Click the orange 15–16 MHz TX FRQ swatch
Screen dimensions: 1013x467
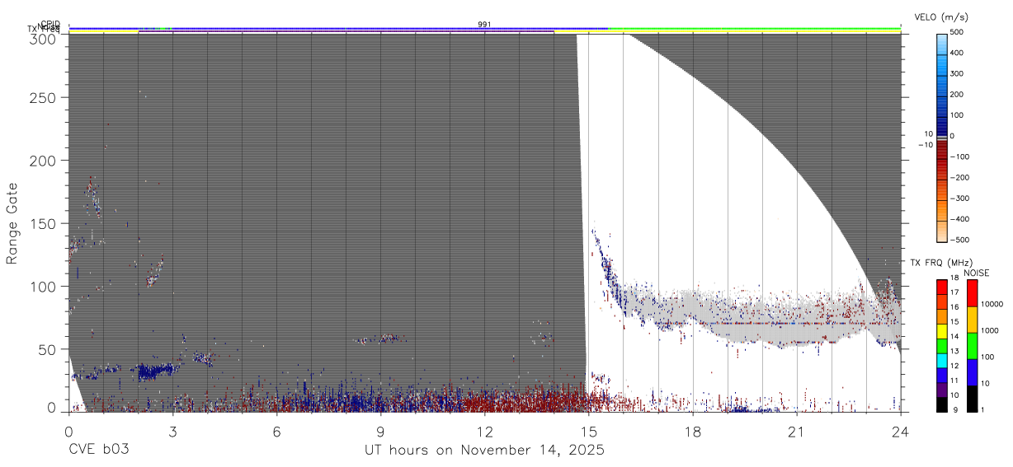point(942,316)
